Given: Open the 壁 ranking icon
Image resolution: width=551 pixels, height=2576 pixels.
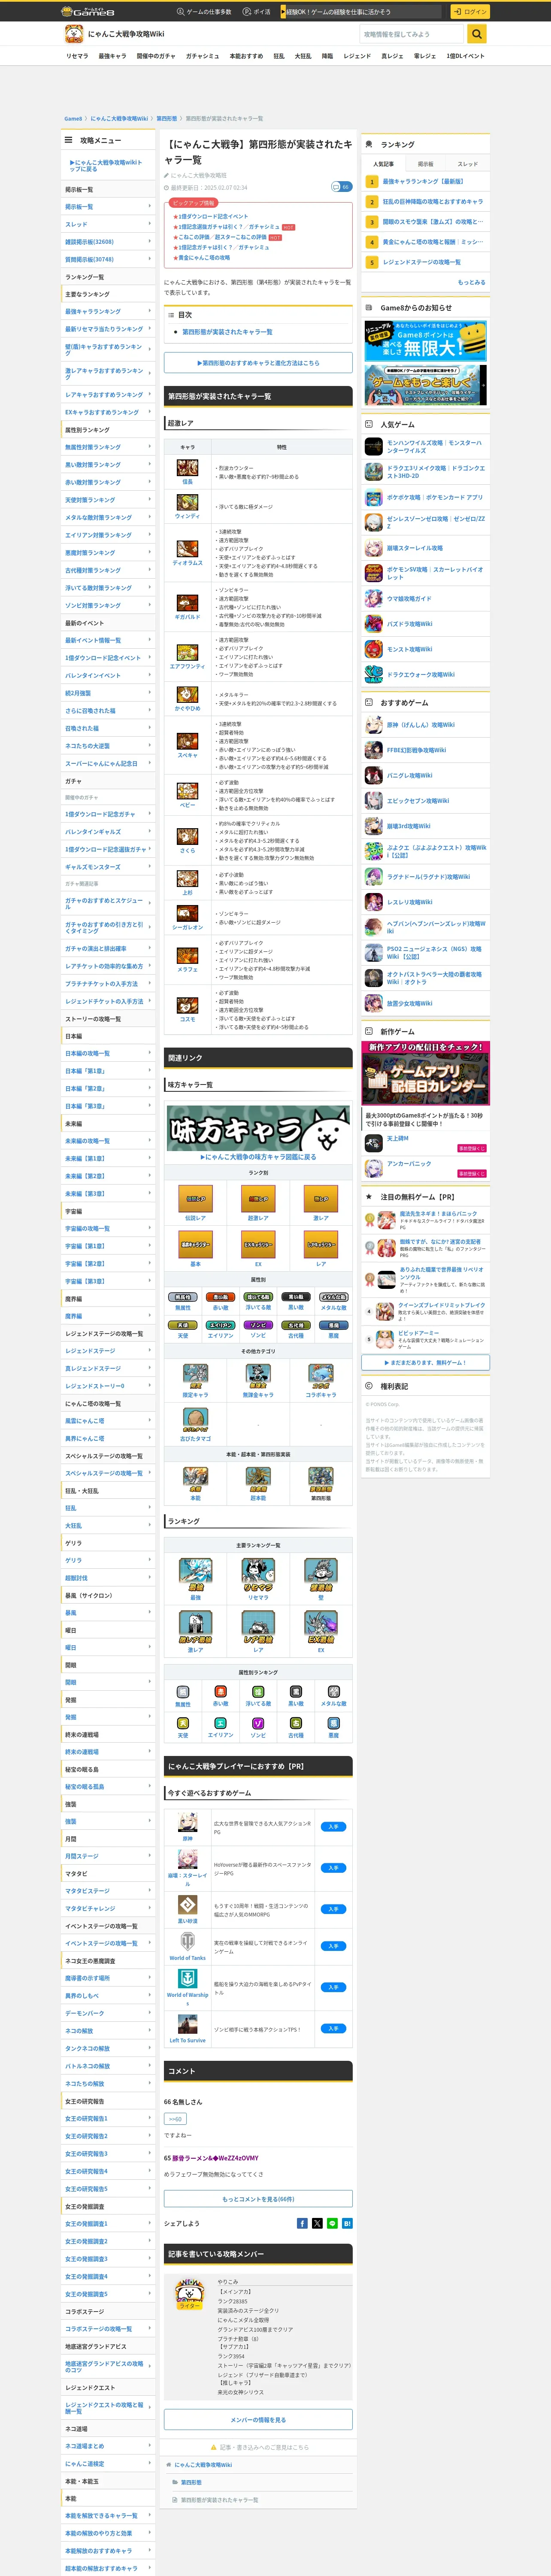Looking at the screenshot, I should [x=320, y=1575].
